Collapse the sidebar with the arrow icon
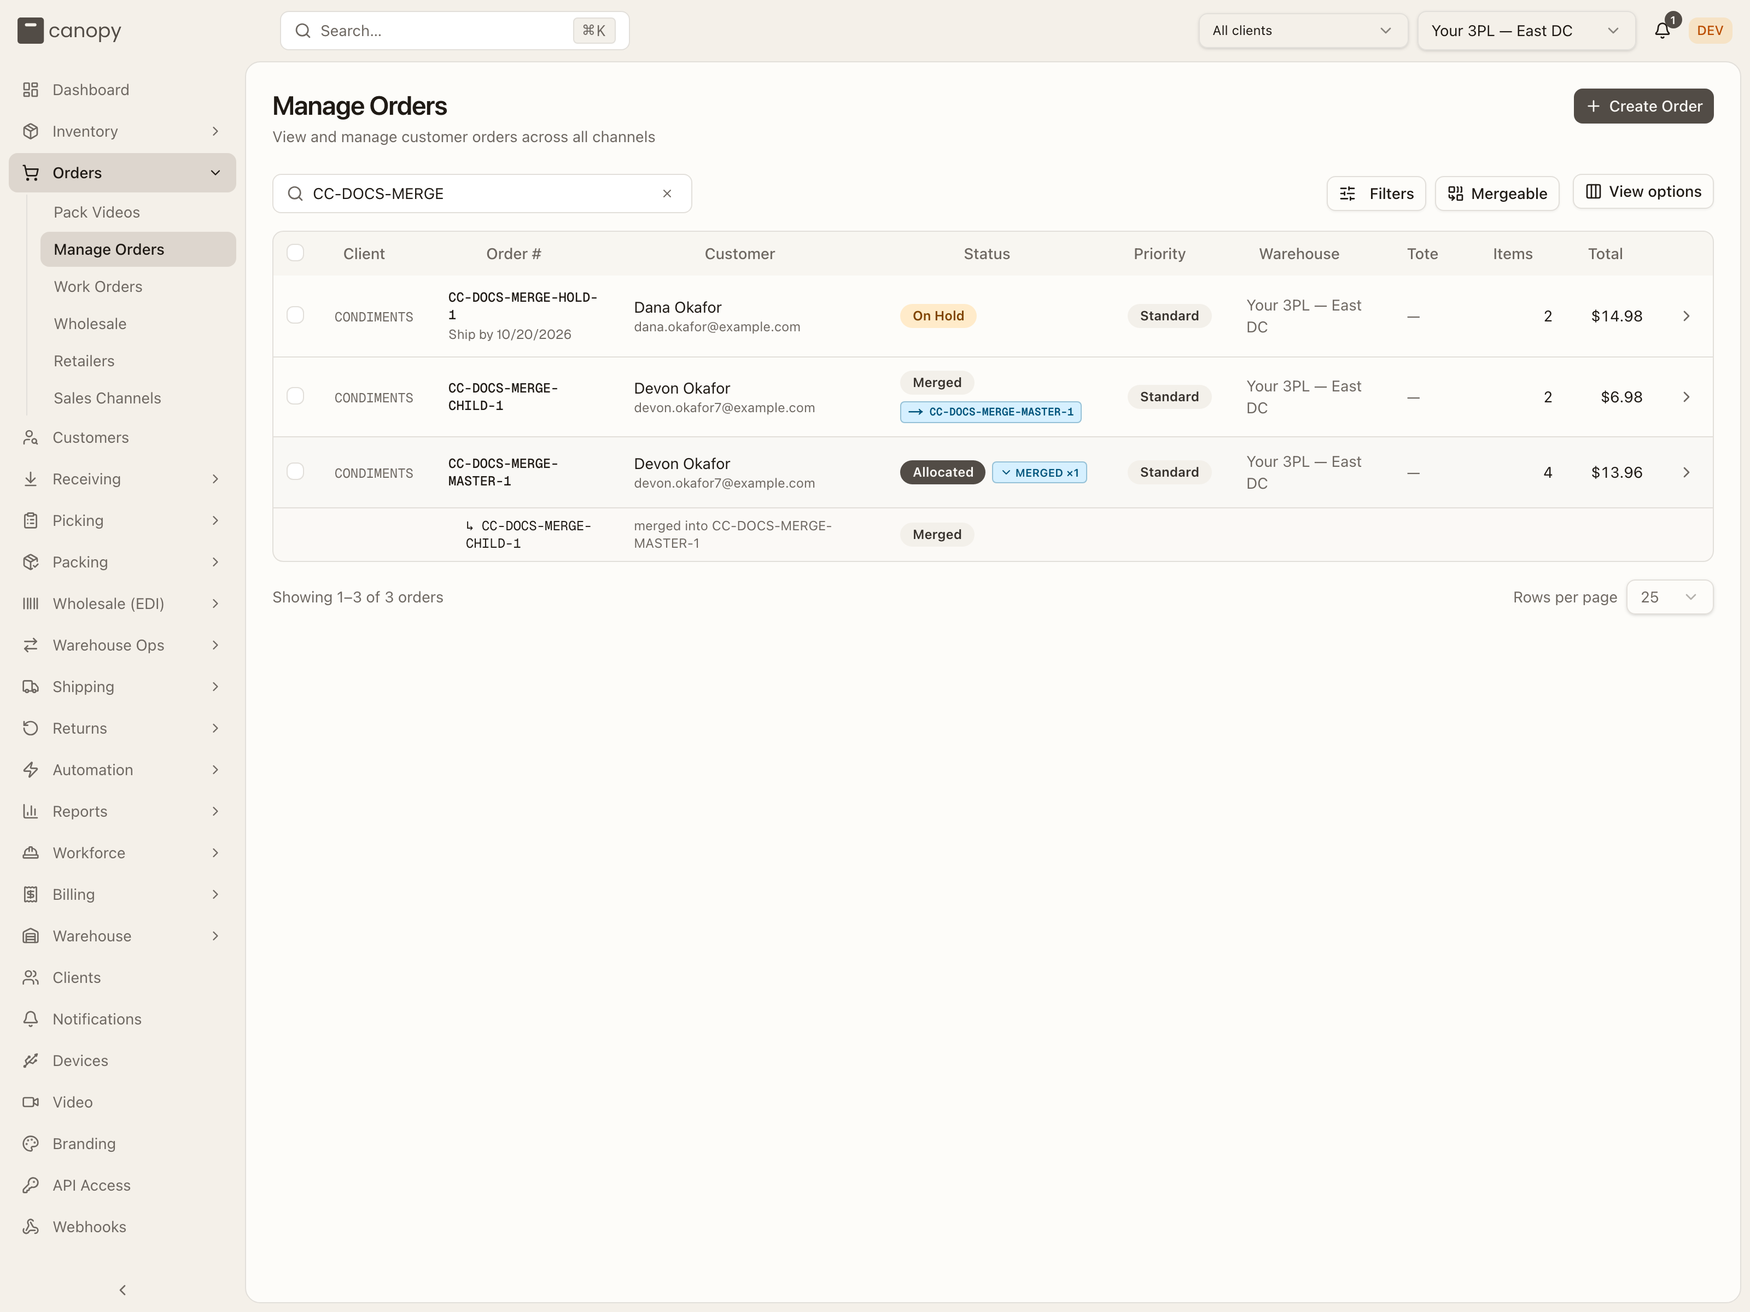Image resolution: width=1750 pixels, height=1312 pixels. point(122,1290)
